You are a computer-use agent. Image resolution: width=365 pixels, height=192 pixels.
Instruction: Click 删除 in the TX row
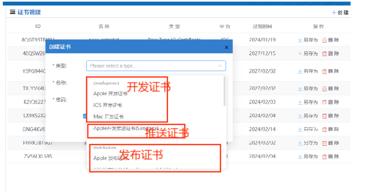331,88
